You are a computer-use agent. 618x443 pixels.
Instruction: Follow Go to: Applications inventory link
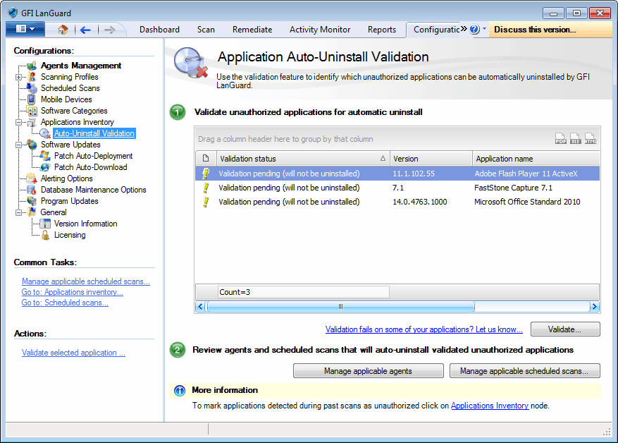72,292
